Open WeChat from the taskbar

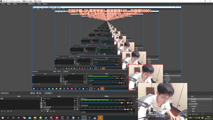tap(24, 118)
